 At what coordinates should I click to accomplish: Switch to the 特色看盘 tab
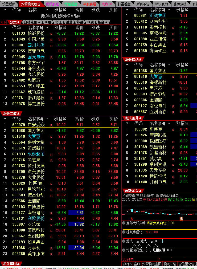pyautogui.click(x=71, y=4)
